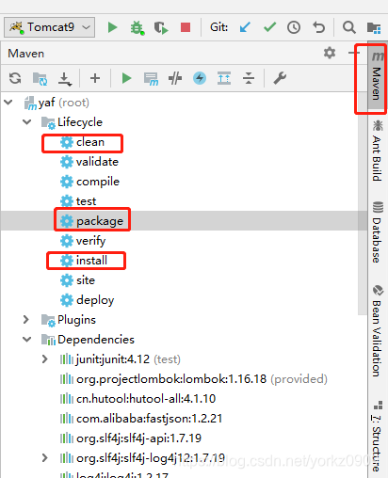Click the Maven panel title
Screen dimensions: 388x478
[25, 54]
